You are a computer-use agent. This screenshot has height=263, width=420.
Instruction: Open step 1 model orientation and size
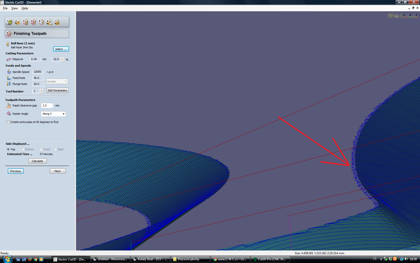(9, 22)
